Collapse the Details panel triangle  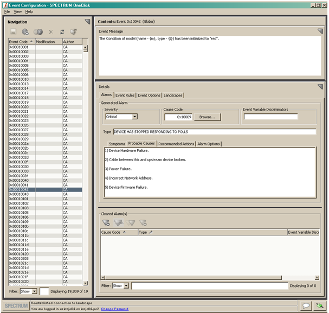pyautogui.click(x=320, y=87)
